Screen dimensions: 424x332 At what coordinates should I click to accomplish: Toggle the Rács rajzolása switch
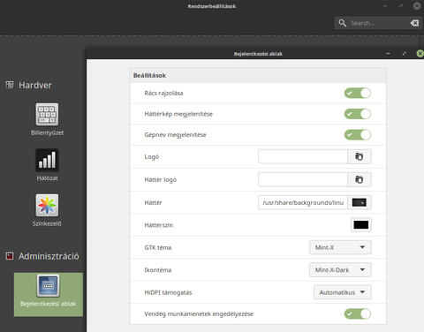358,93
